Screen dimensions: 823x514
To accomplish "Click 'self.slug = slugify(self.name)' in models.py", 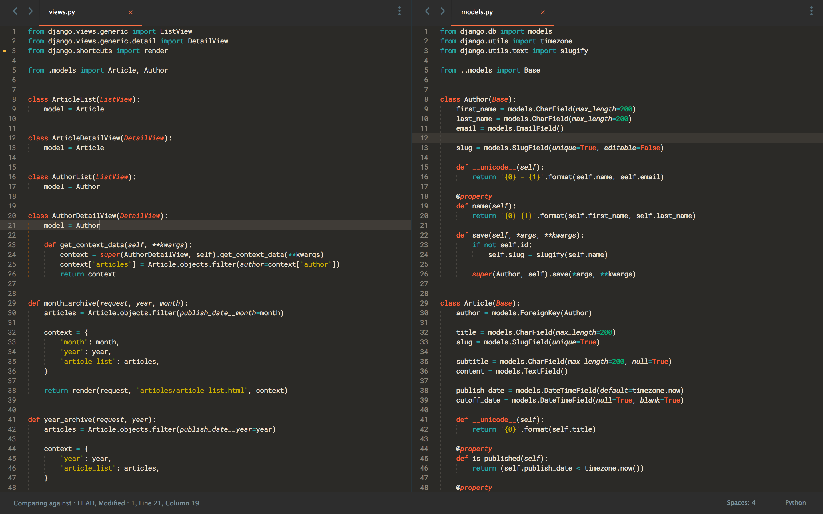I will coord(548,254).
